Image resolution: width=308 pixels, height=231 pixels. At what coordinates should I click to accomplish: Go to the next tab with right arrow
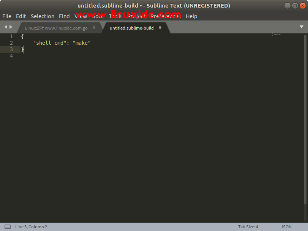(x=11, y=27)
